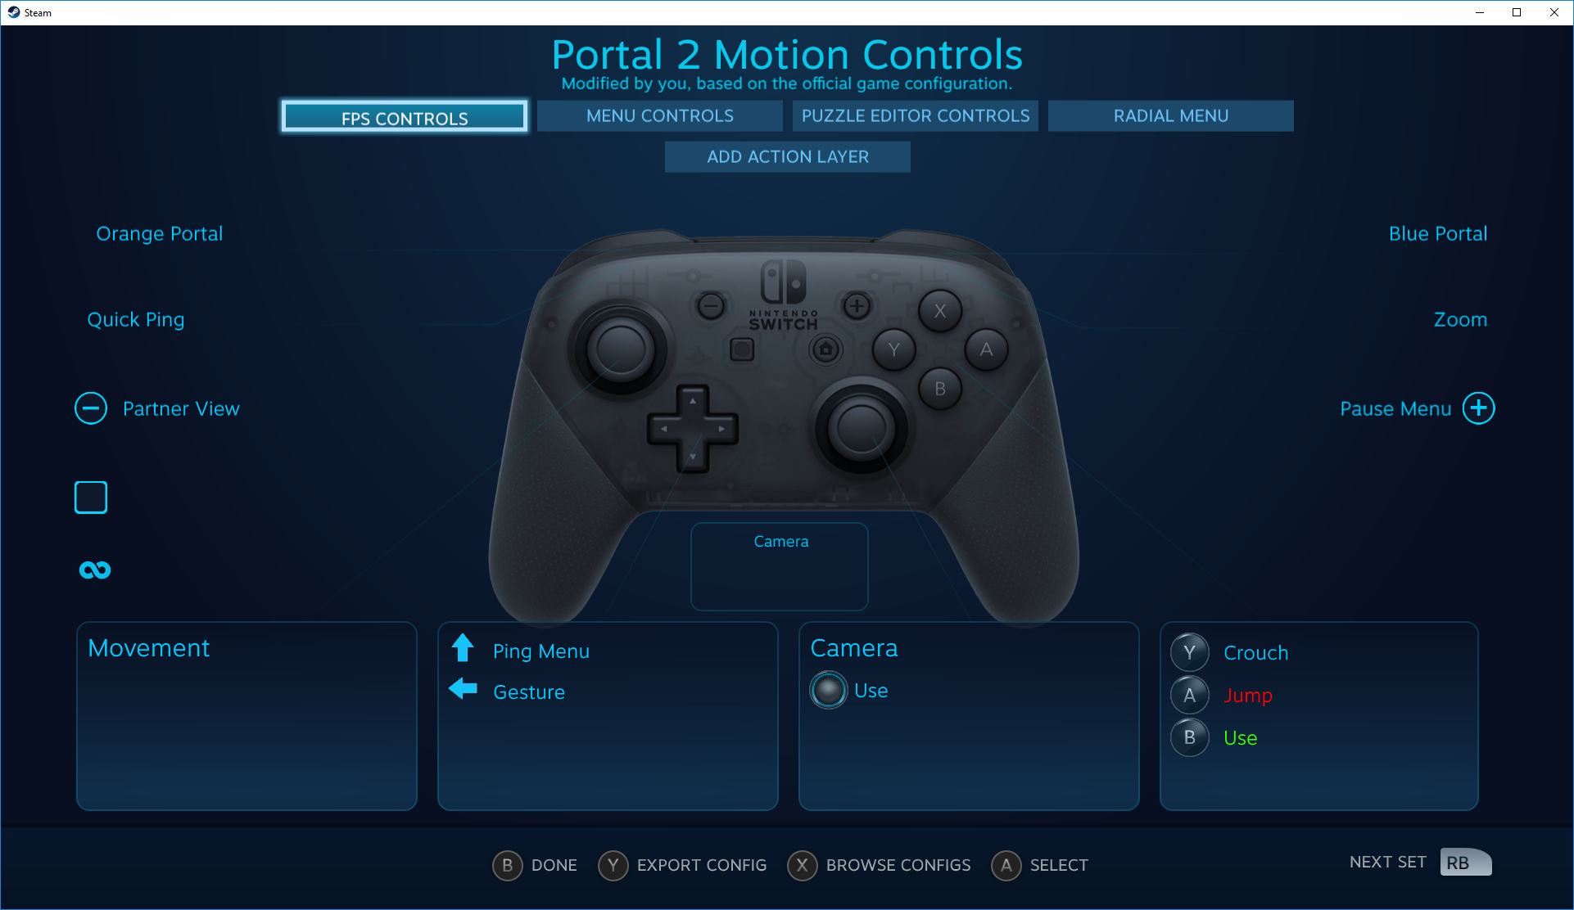Toggle the Gesture left arrow mapping
This screenshot has height=910, width=1574.
coord(463,692)
